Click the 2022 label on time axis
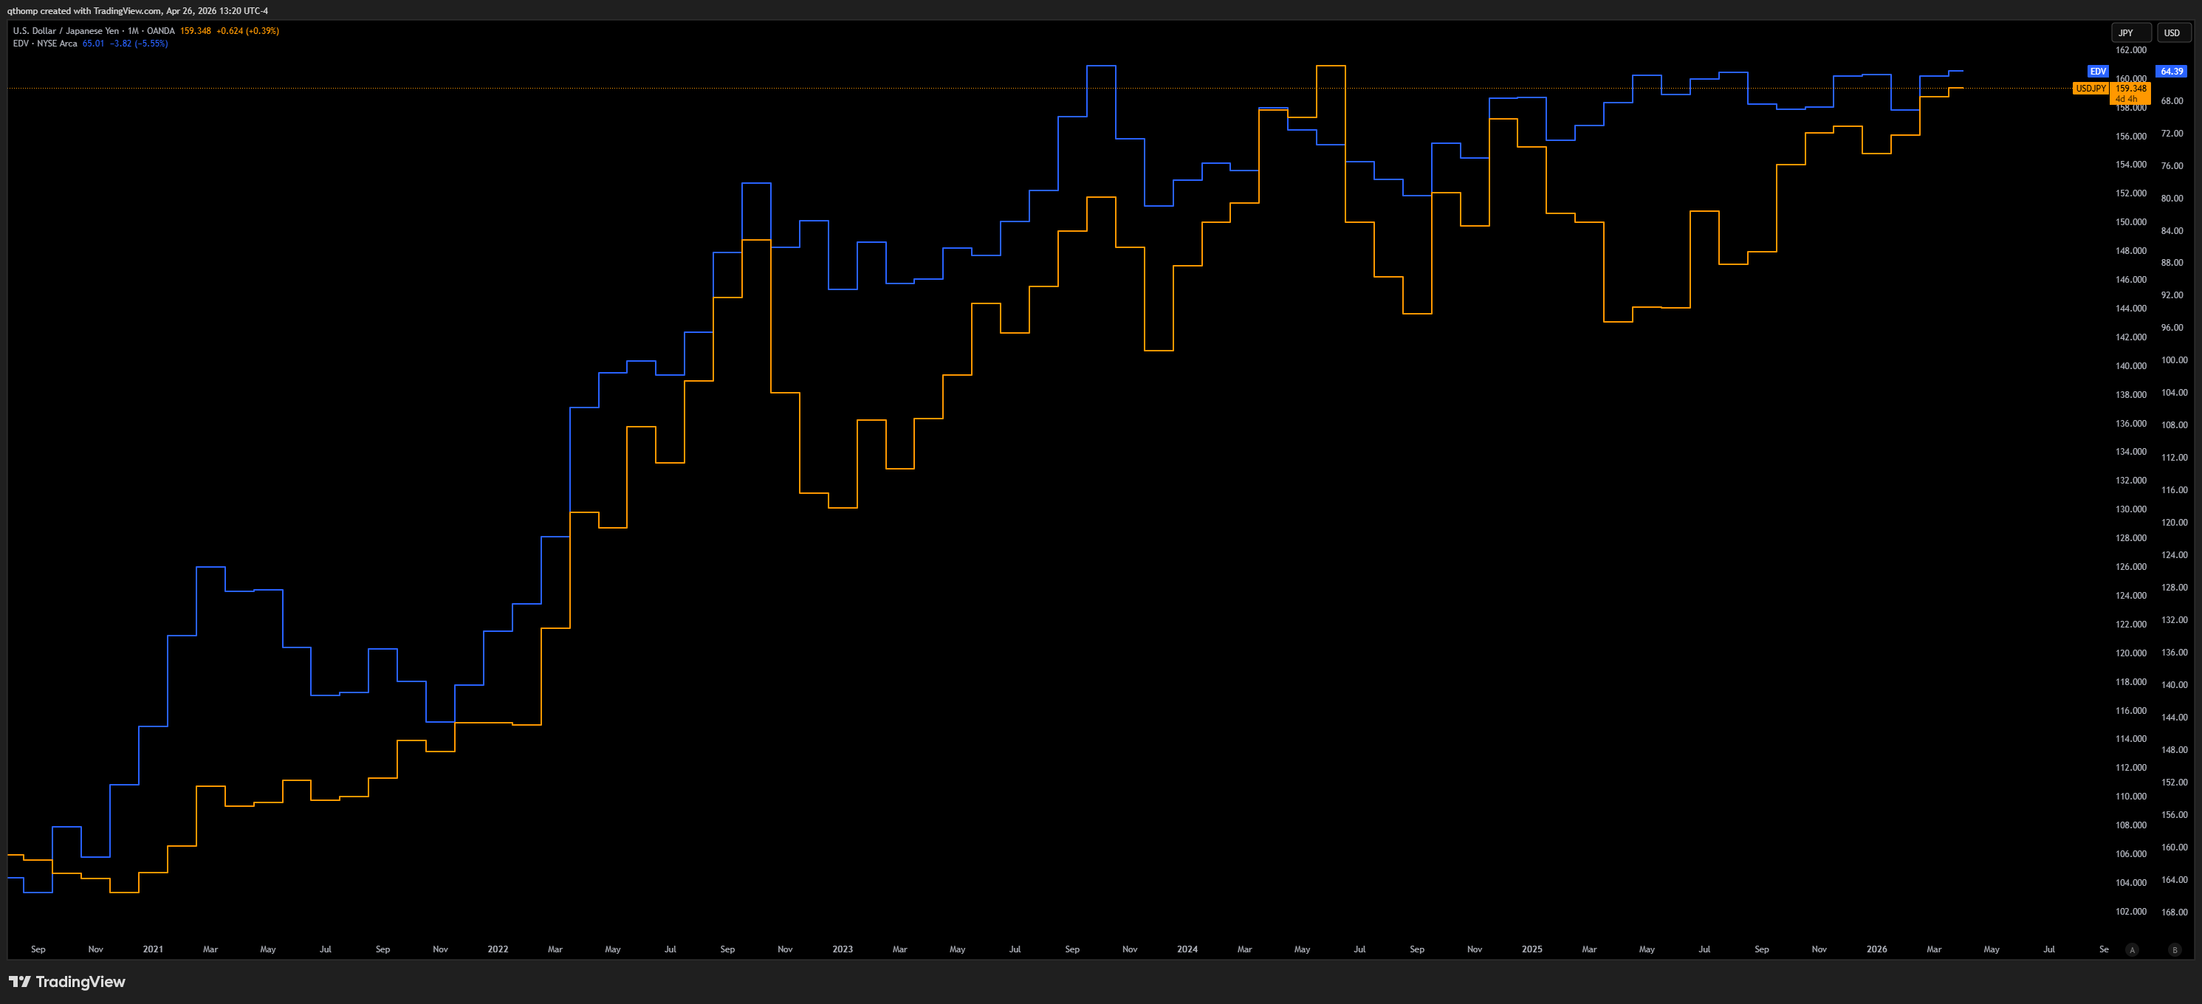The height and width of the screenshot is (1004, 2202). pos(498,949)
